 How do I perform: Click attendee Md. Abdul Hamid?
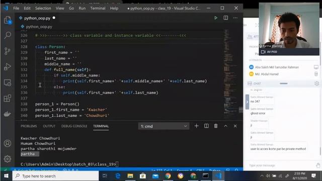click(267, 74)
